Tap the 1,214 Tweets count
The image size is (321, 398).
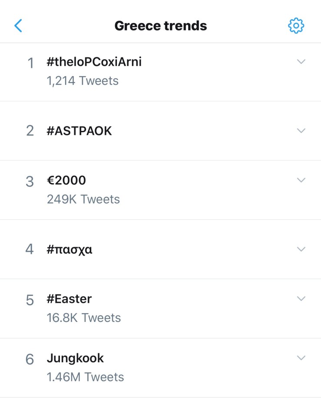(x=83, y=81)
